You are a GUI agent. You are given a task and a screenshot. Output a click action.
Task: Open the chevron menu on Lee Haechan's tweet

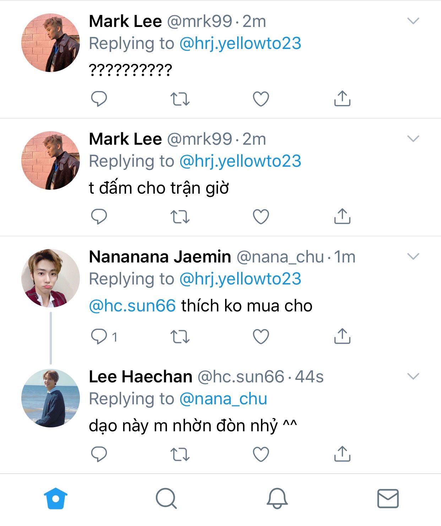[413, 376]
